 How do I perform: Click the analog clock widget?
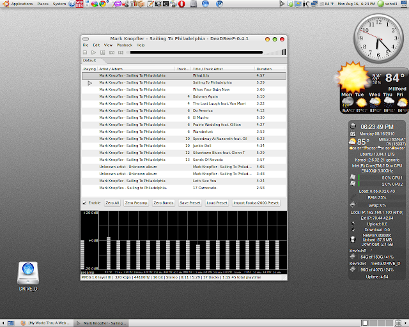[378, 38]
